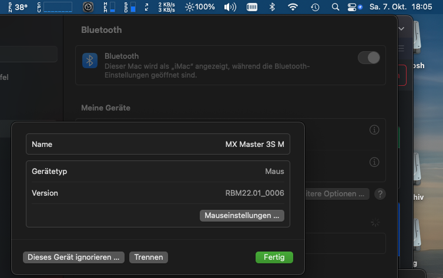Click the SSD usage indicator in menu bar

click(130, 7)
